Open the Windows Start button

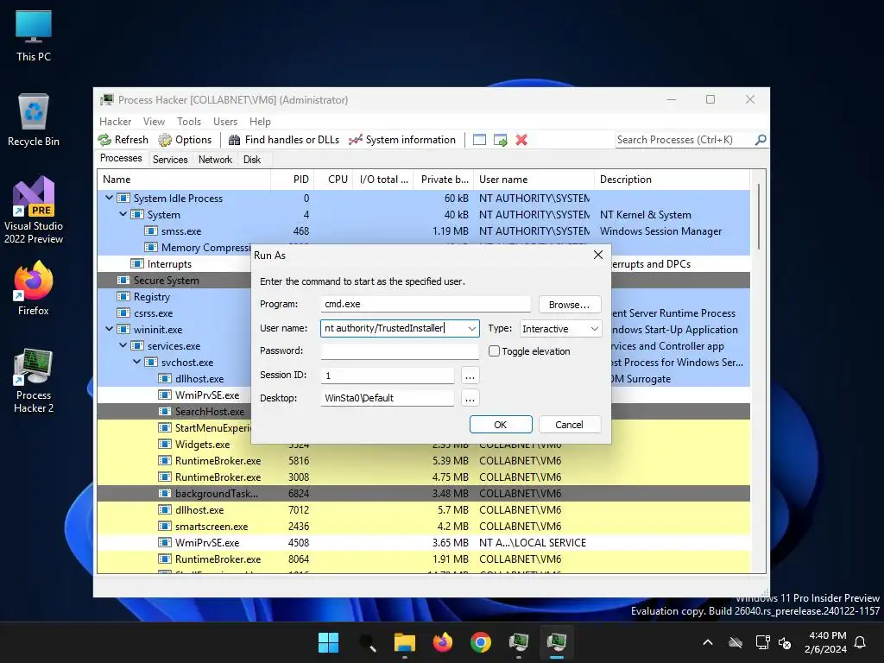pyautogui.click(x=328, y=642)
